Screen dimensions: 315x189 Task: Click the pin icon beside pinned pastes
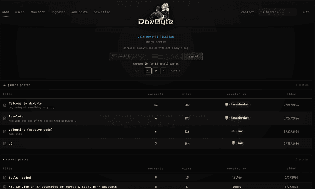pos(5,85)
